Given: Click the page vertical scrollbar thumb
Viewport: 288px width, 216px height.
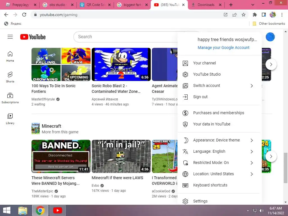Looking at the screenshot, I should point(285,168).
